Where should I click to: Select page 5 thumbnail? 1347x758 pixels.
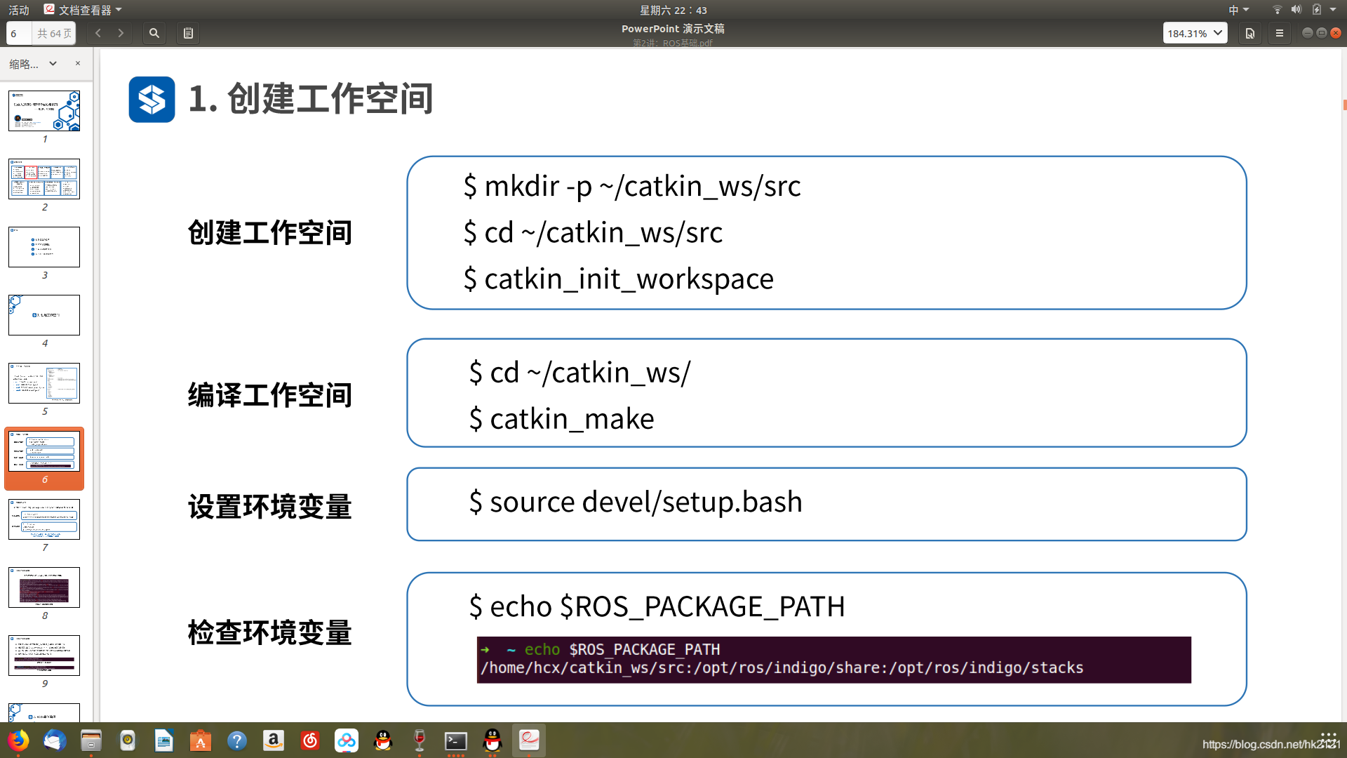coord(44,383)
